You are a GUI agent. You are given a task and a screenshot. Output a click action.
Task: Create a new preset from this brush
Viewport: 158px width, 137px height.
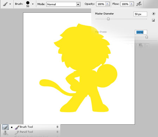coord(153,20)
